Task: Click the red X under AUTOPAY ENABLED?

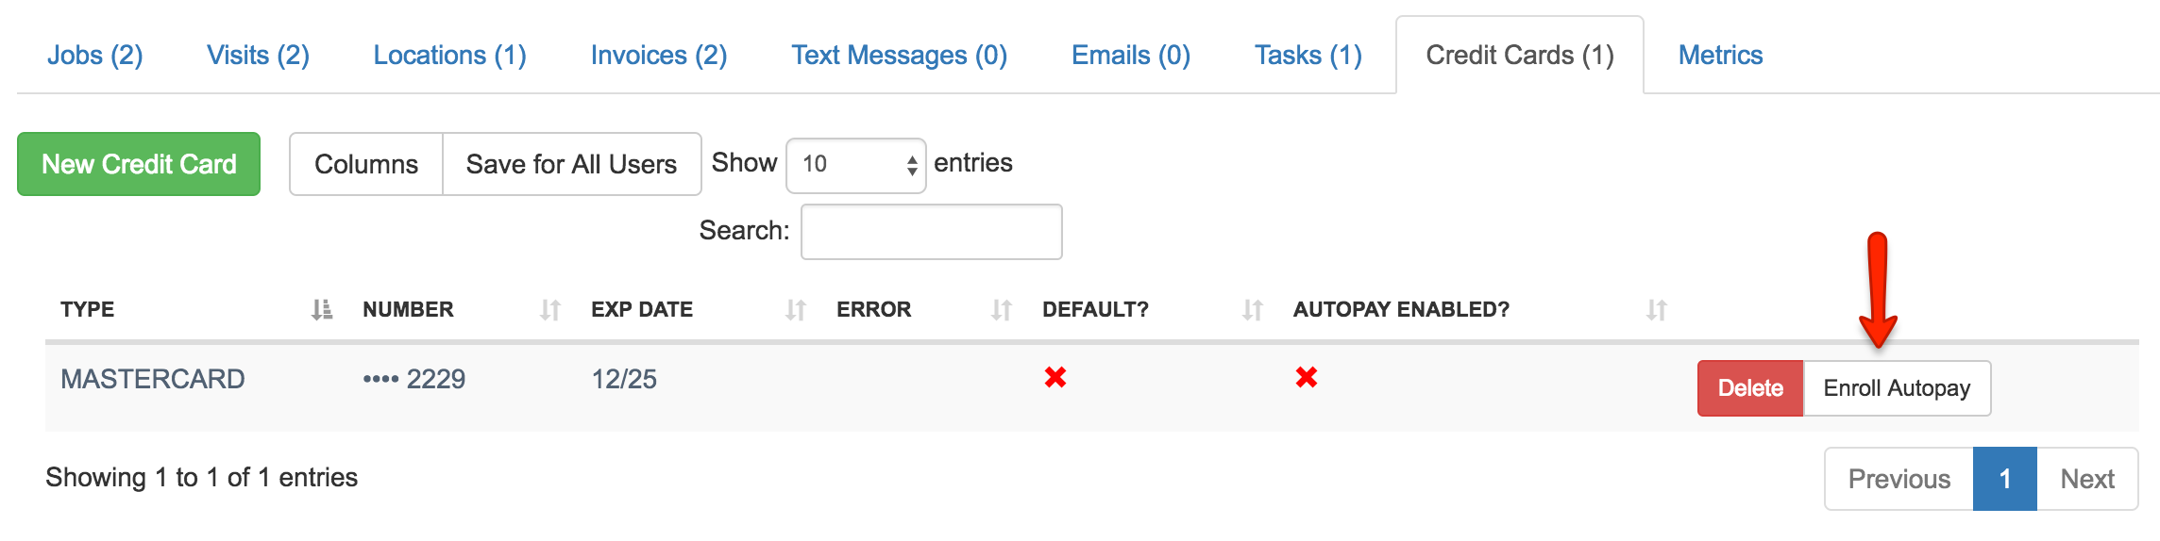Action: (1307, 378)
